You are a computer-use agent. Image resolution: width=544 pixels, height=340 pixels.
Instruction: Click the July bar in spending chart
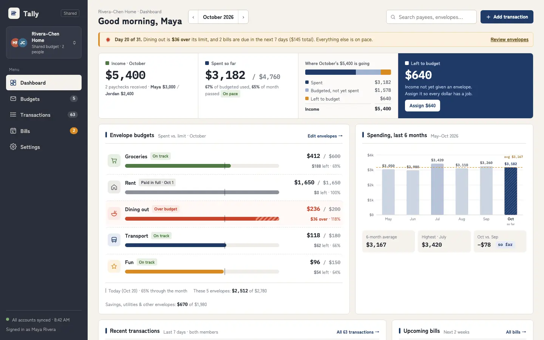(x=437, y=189)
